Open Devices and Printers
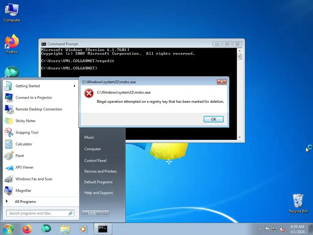 coord(102,171)
